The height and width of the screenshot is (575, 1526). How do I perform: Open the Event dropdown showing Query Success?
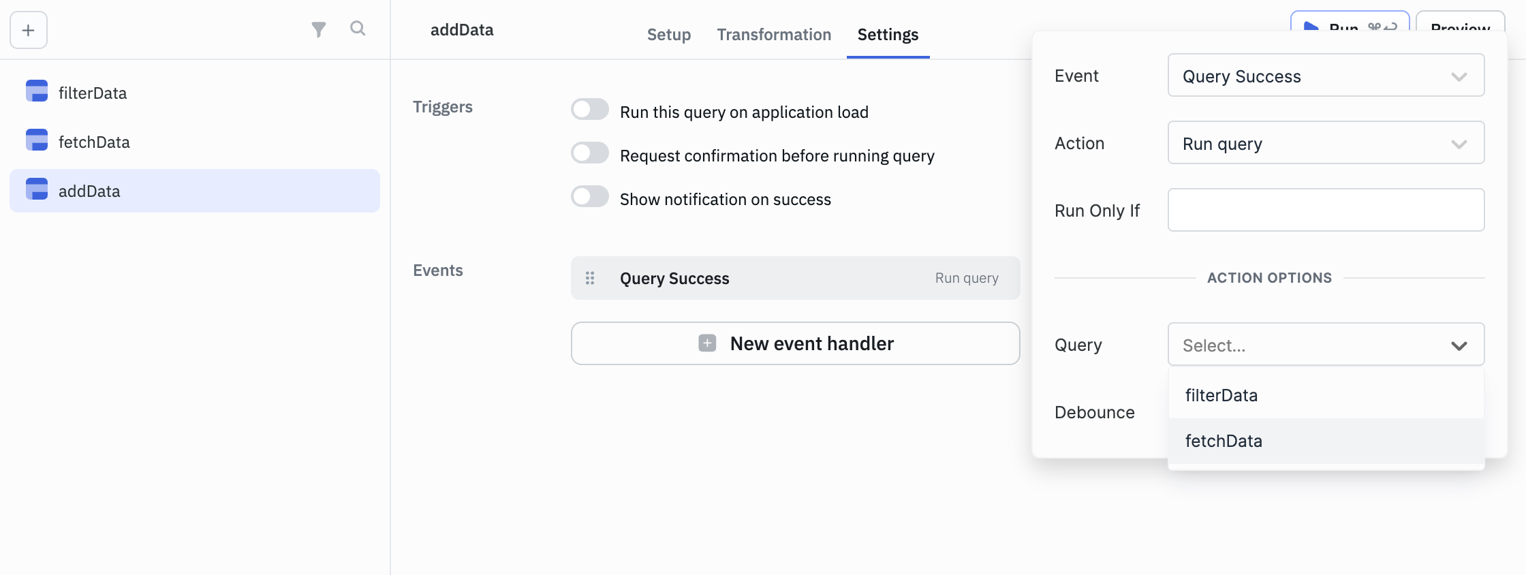click(x=1325, y=76)
